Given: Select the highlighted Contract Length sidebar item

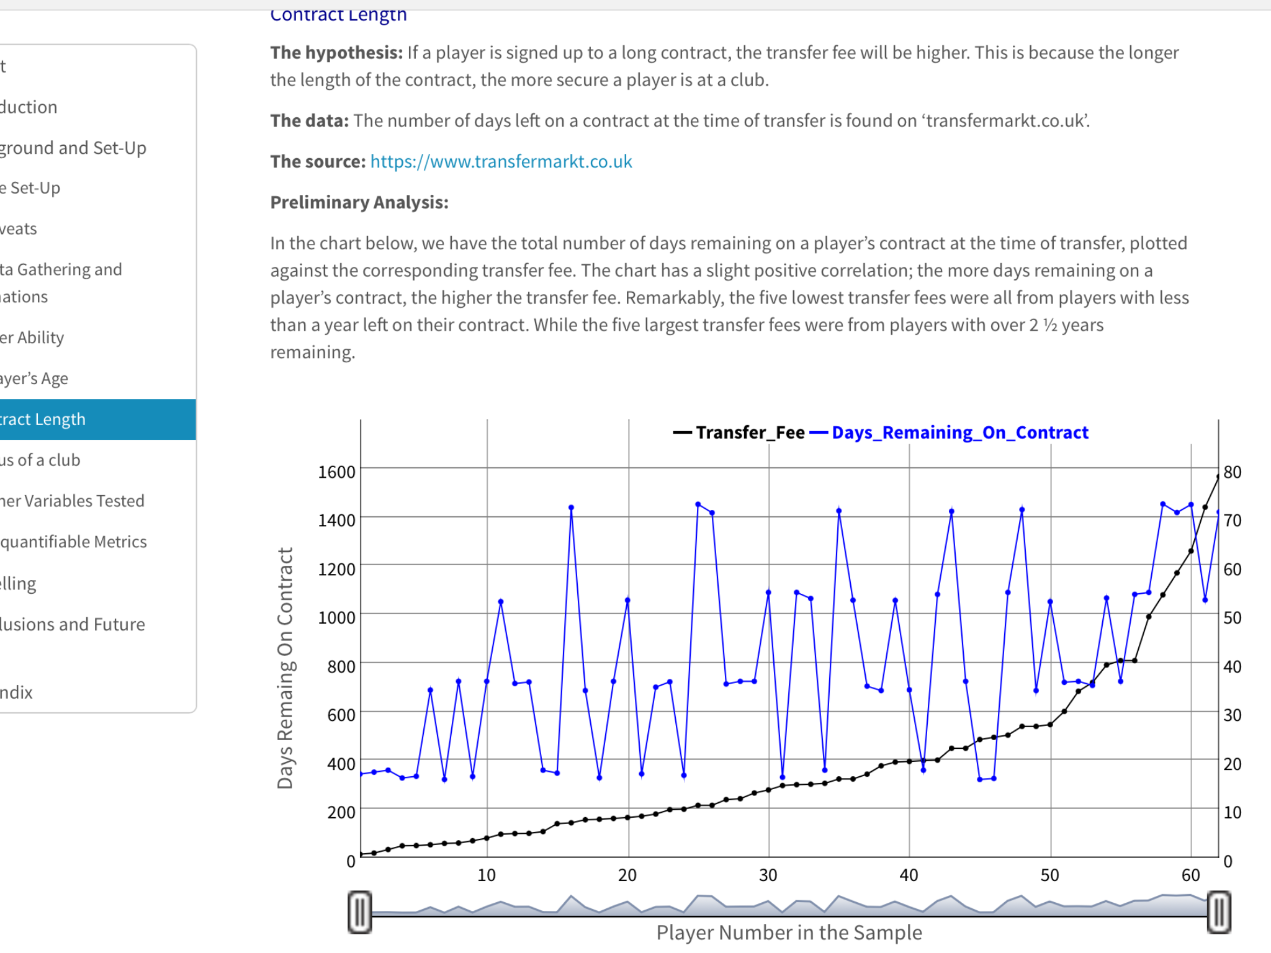Looking at the screenshot, I should coord(98,419).
